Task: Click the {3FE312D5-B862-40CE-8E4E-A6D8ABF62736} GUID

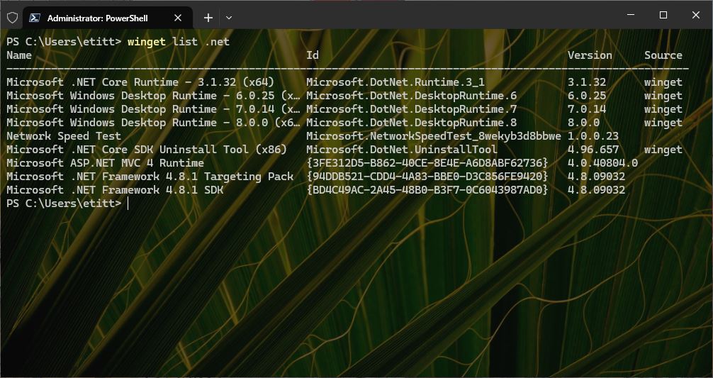Action: pyautogui.click(x=427, y=163)
